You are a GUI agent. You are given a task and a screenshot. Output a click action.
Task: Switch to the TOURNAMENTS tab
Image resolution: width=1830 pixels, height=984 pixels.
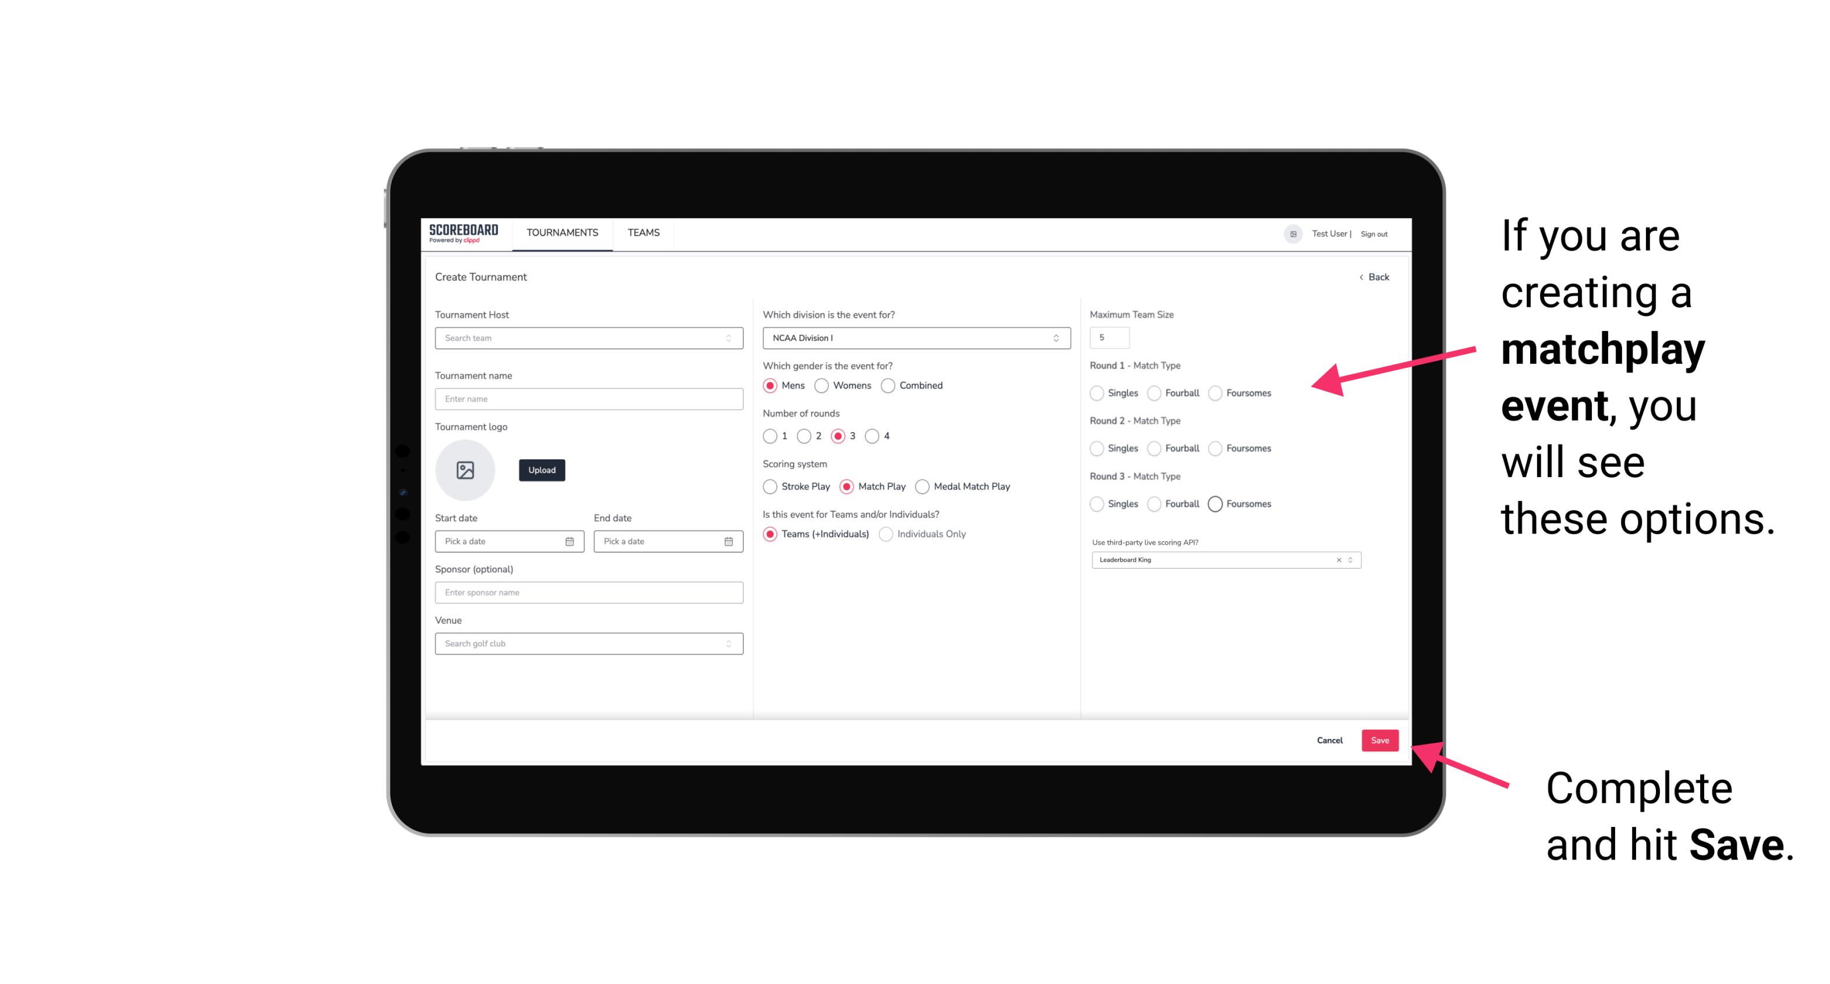point(561,233)
